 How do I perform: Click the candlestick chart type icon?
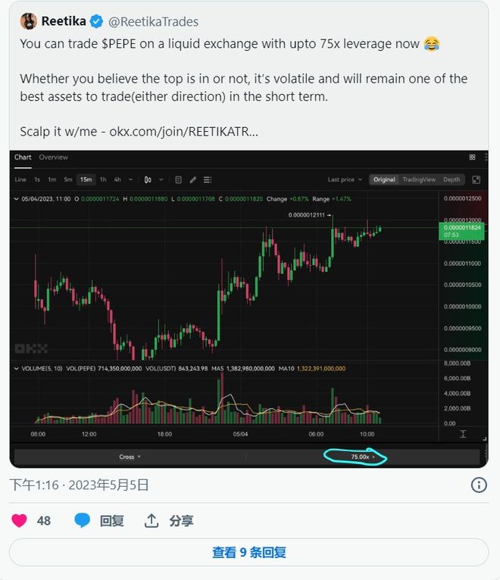pos(148,179)
